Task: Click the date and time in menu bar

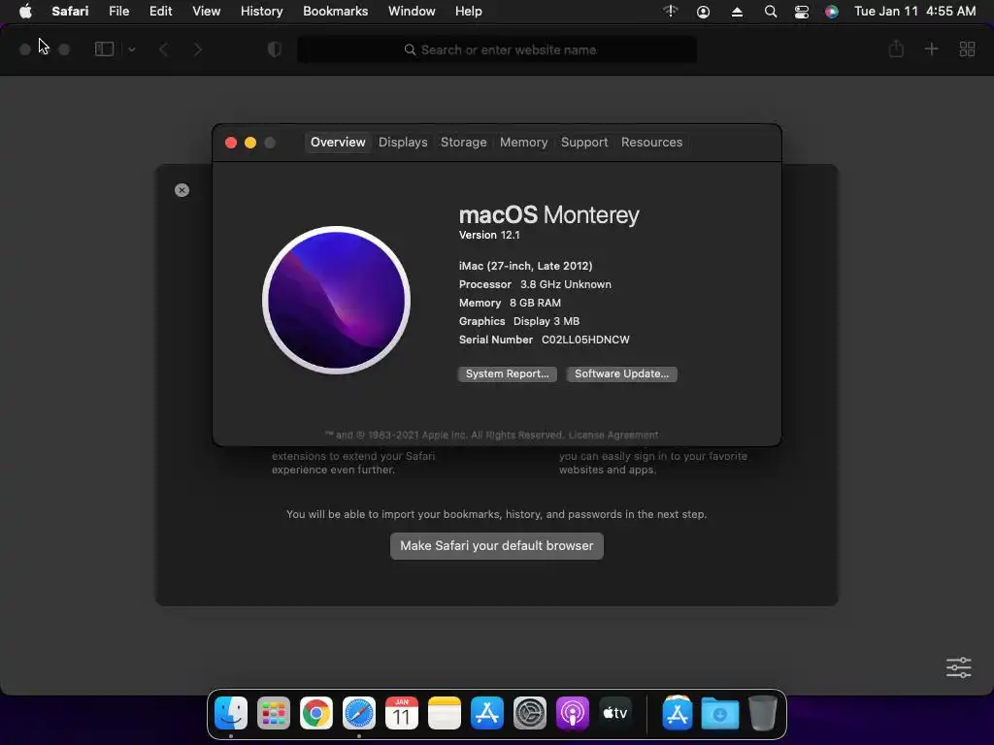Action: coord(914,12)
